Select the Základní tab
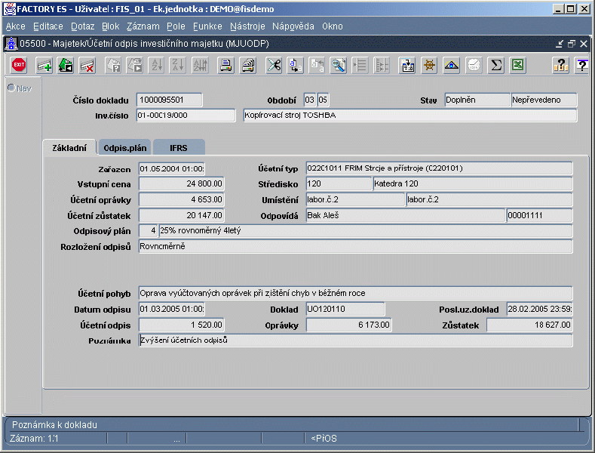The width and height of the screenshot is (595, 453). pyautogui.click(x=69, y=148)
